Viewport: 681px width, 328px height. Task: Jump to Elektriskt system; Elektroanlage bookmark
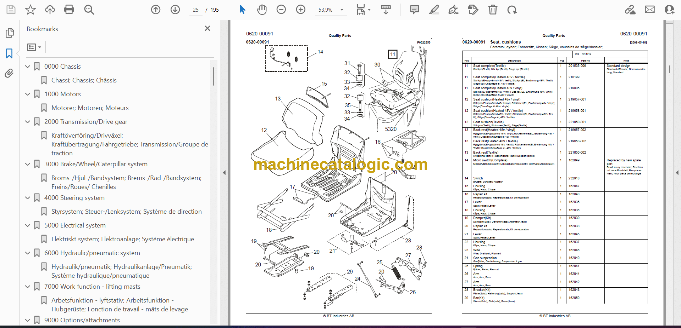coord(123,239)
